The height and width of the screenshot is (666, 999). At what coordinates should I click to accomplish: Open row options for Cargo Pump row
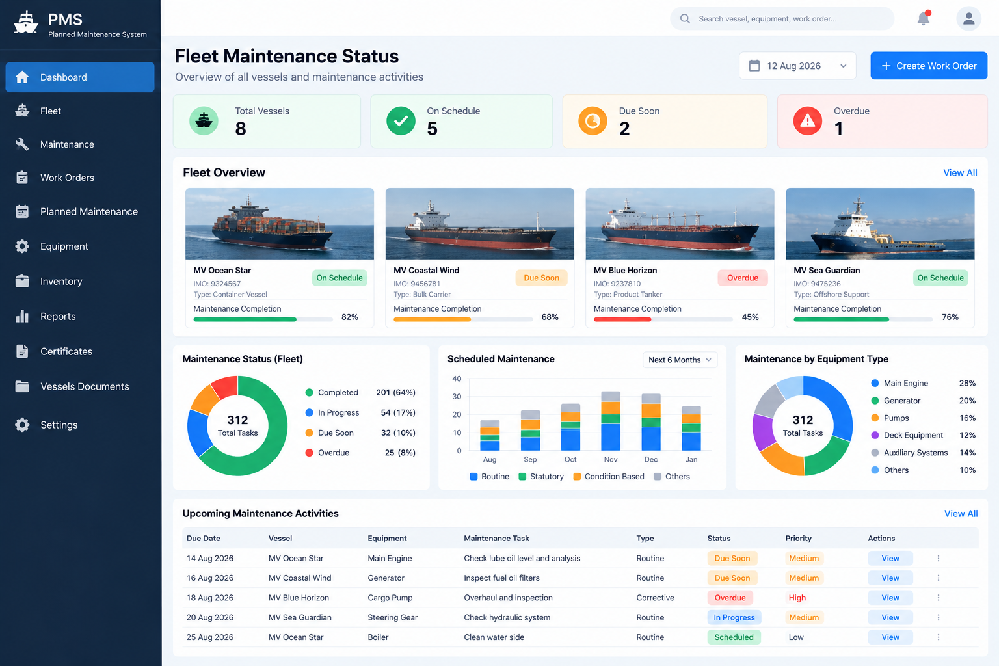(x=939, y=598)
